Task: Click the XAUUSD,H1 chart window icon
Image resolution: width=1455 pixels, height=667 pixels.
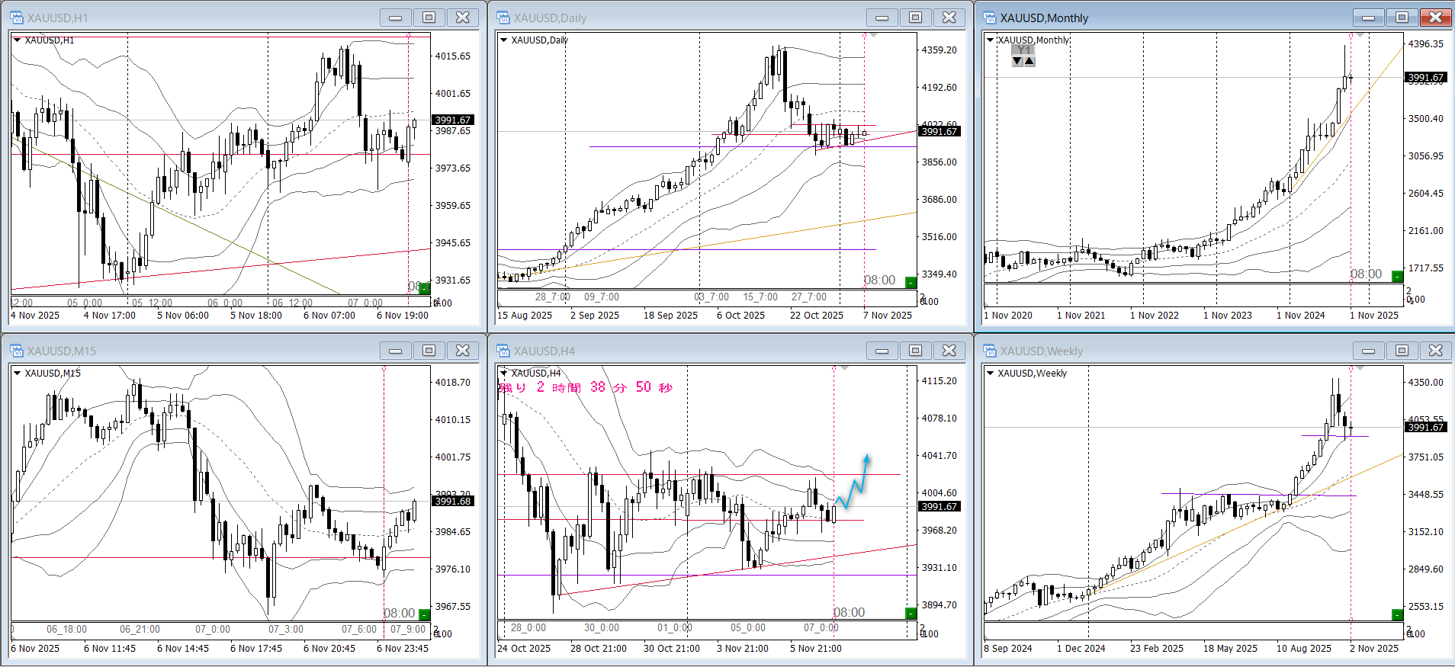Action: (x=17, y=18)
